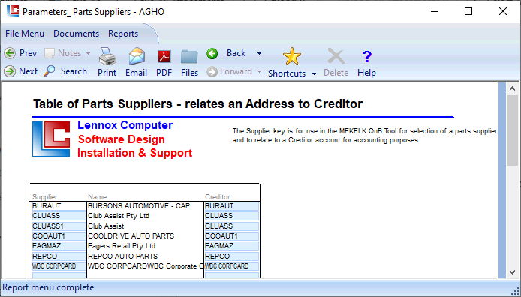Screen dimensions: 521x297
Task: Click the report title Table of Parts Suppliers
Action: pos(197,103)
